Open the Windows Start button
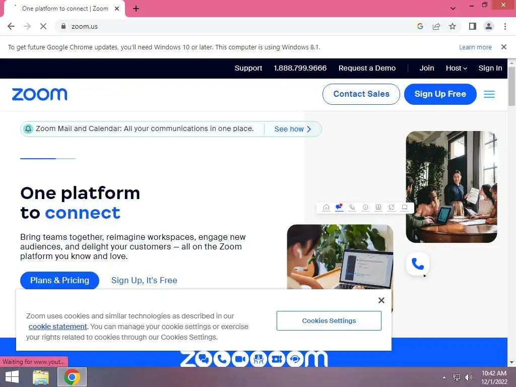516x387 pixels. coord(12,377)
